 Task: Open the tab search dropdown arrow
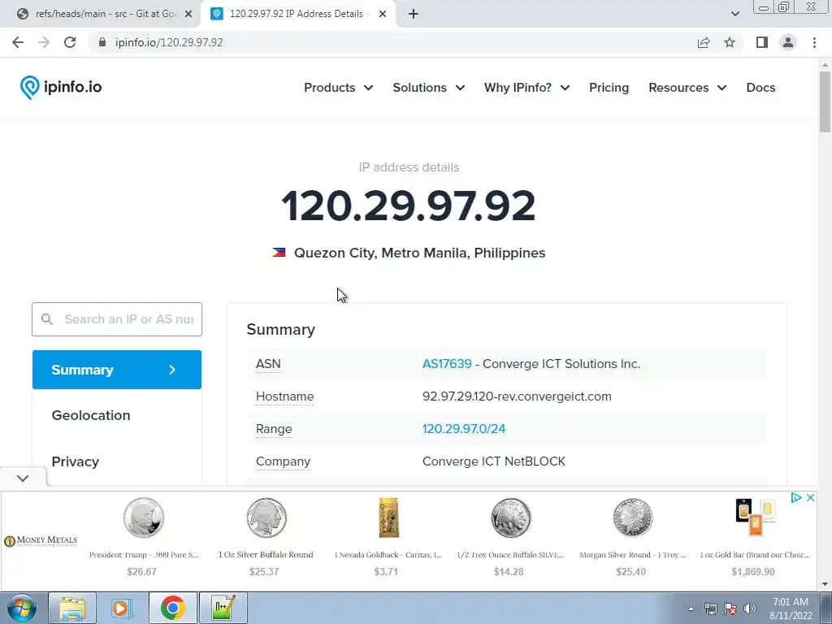point(734,14)
